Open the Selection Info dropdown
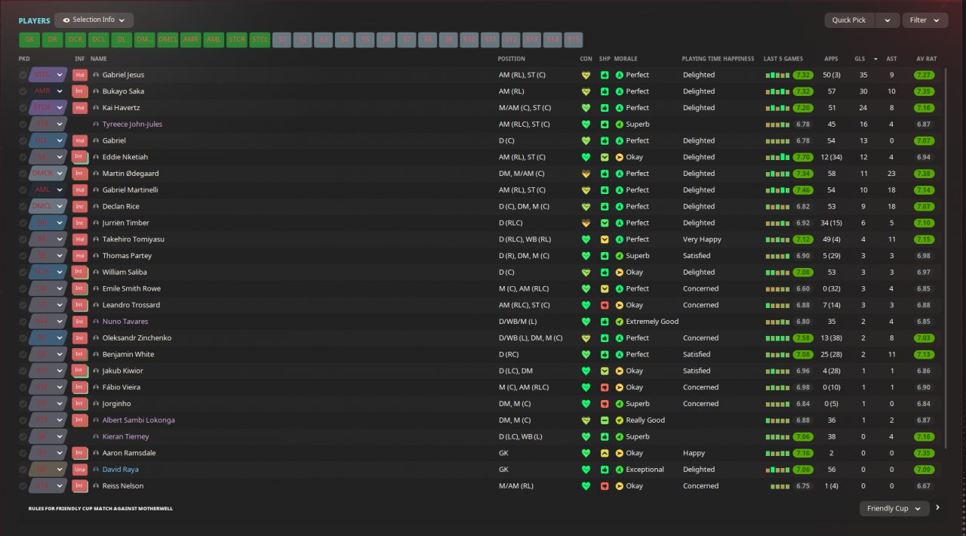Viewport: 966px width, 536px height. tap(94, 20)
